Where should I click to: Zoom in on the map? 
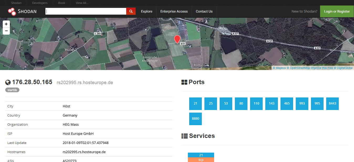(6, 24)
